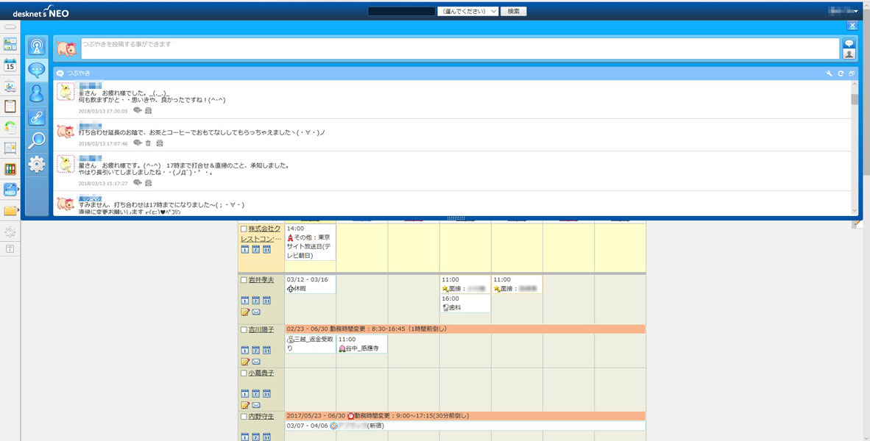Screen dimensions: 870x441
Task: Open the (選んでください) dropdown
Action: (x=467, y=11)
